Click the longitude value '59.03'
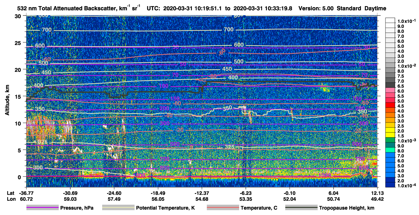The height and width of the screenshot is (215, 419). click(x=70, y=199)
